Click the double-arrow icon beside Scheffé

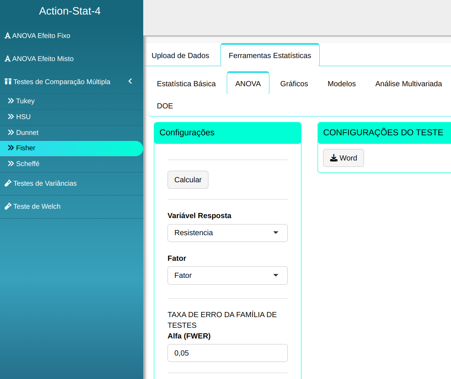(11, 164)
